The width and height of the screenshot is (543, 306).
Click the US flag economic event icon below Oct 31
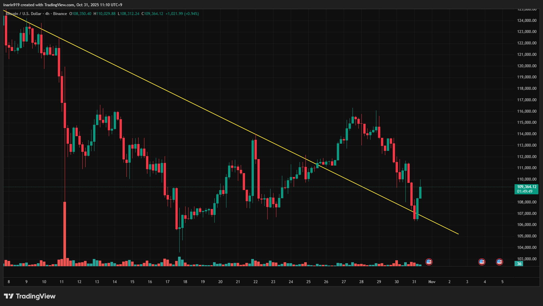(429, 262)
